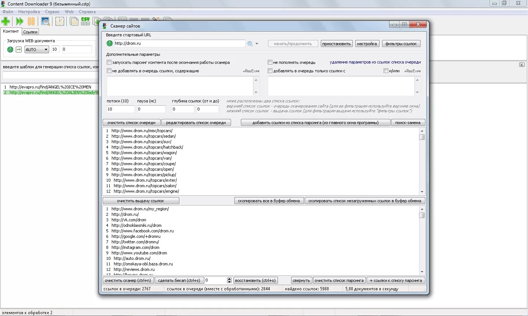Close the template panel with X icon
The width and height of the screenshot is (528, 316).
(522, 65)
